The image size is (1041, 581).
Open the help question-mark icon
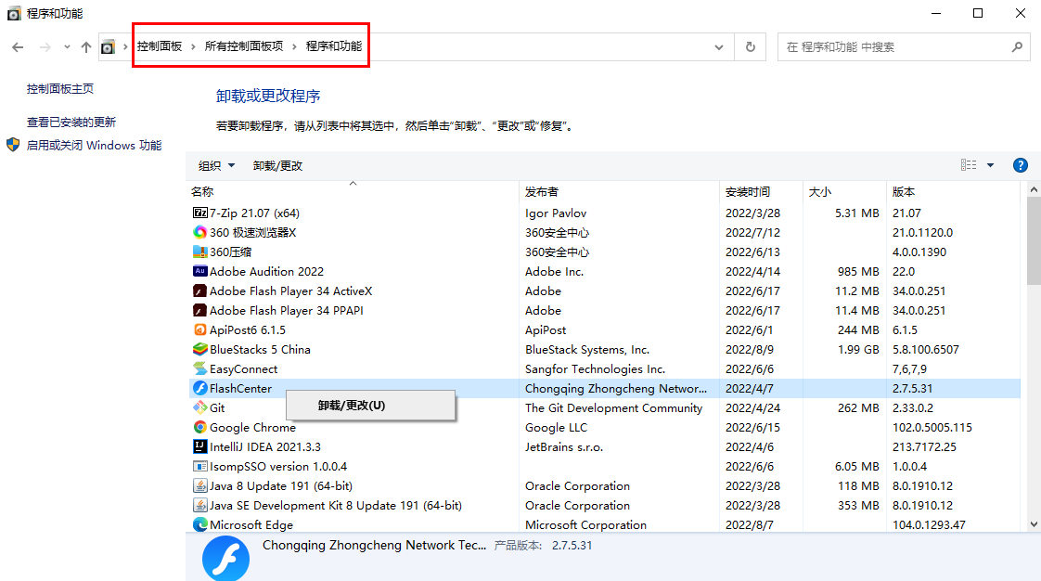pyautogui.click(x=1021, y=165)
